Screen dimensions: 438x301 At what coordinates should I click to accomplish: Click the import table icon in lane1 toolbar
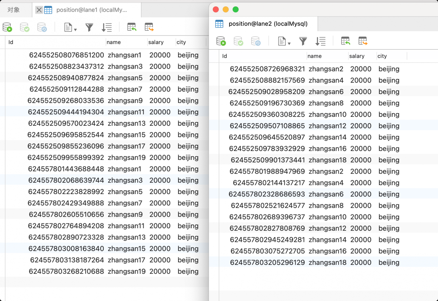pos(132,27)
